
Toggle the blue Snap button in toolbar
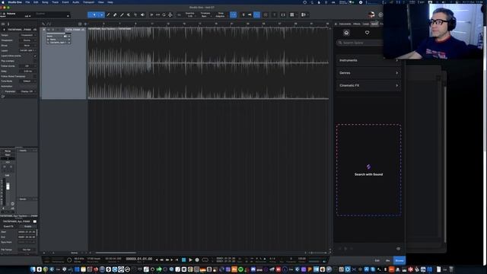(233, 14)
